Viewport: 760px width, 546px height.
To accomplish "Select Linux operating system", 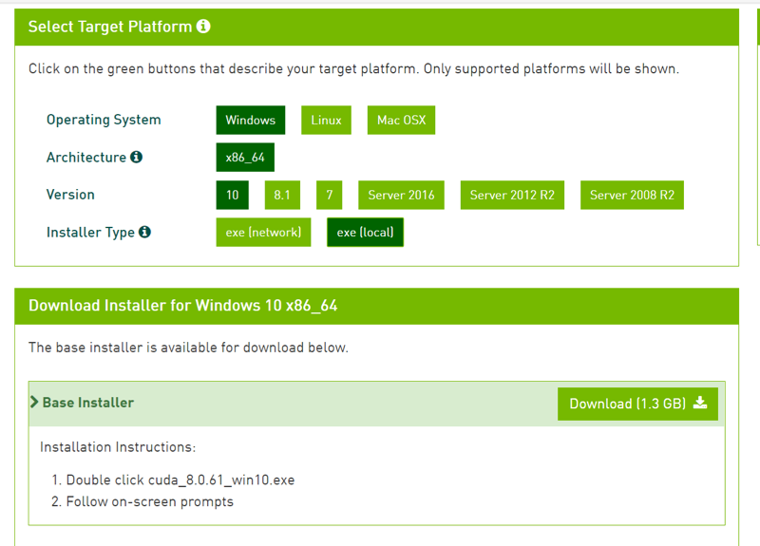I will (x=326, y=120).
